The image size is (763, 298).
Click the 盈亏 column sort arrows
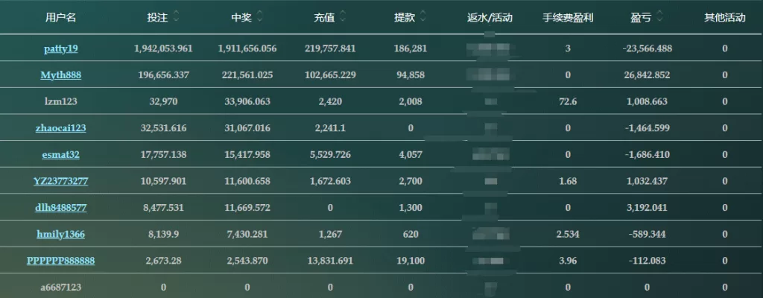click(659, 16)
